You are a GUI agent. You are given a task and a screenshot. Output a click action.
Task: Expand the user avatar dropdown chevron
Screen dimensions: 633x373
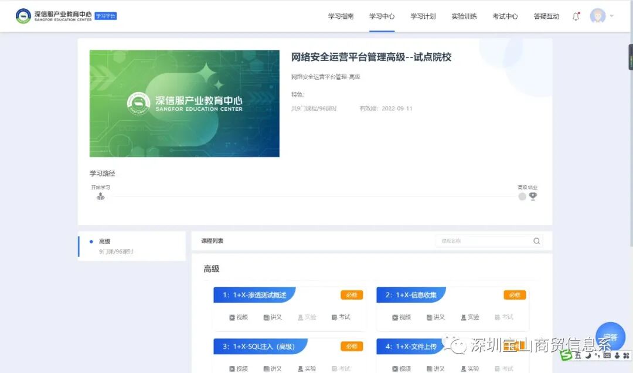[x=611, y=16]
